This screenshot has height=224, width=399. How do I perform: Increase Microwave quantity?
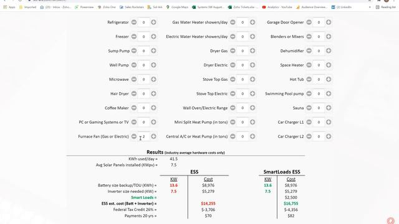tap(153, 79)
